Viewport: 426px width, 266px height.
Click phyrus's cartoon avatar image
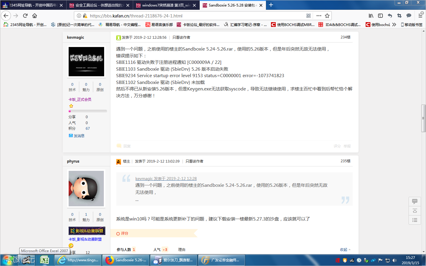pyautogui.click(x=86, y=188)
